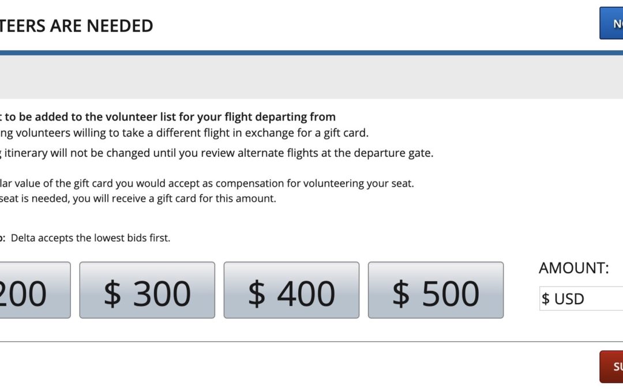Click the gift card exchange sentence
Viewport: 623px width, 389px height.
coord(184,133)
